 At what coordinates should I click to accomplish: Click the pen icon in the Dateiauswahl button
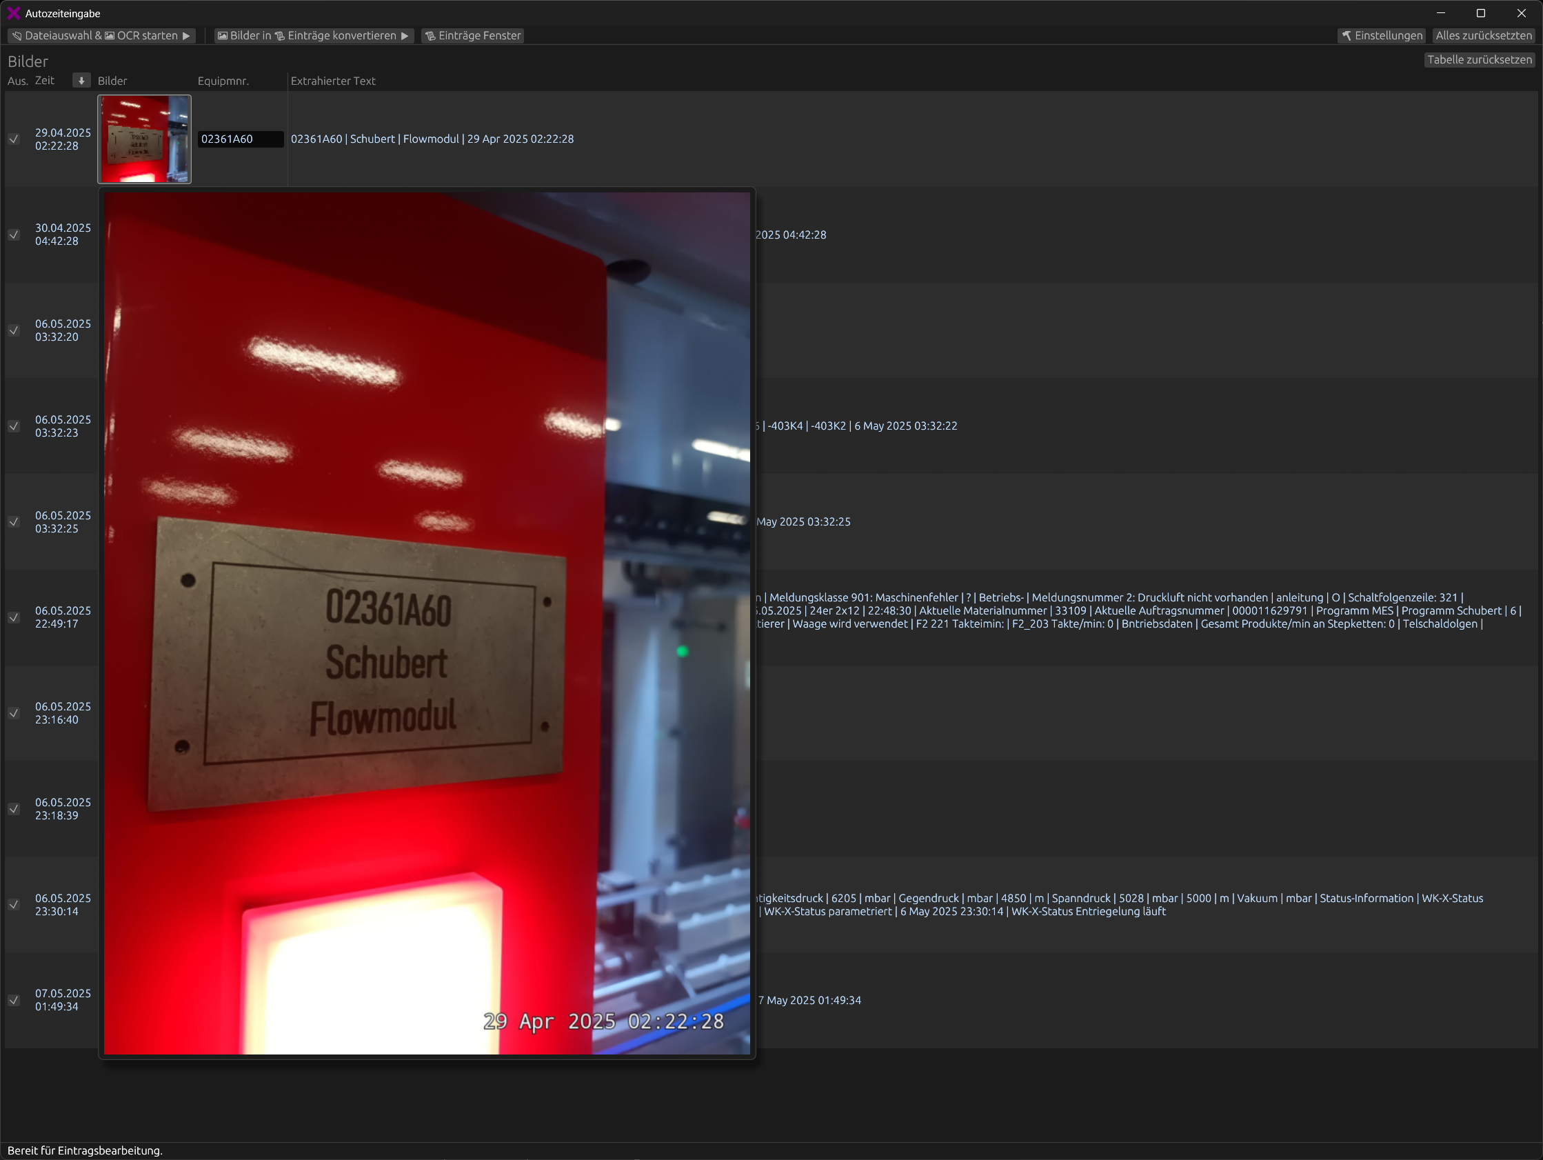17,36
